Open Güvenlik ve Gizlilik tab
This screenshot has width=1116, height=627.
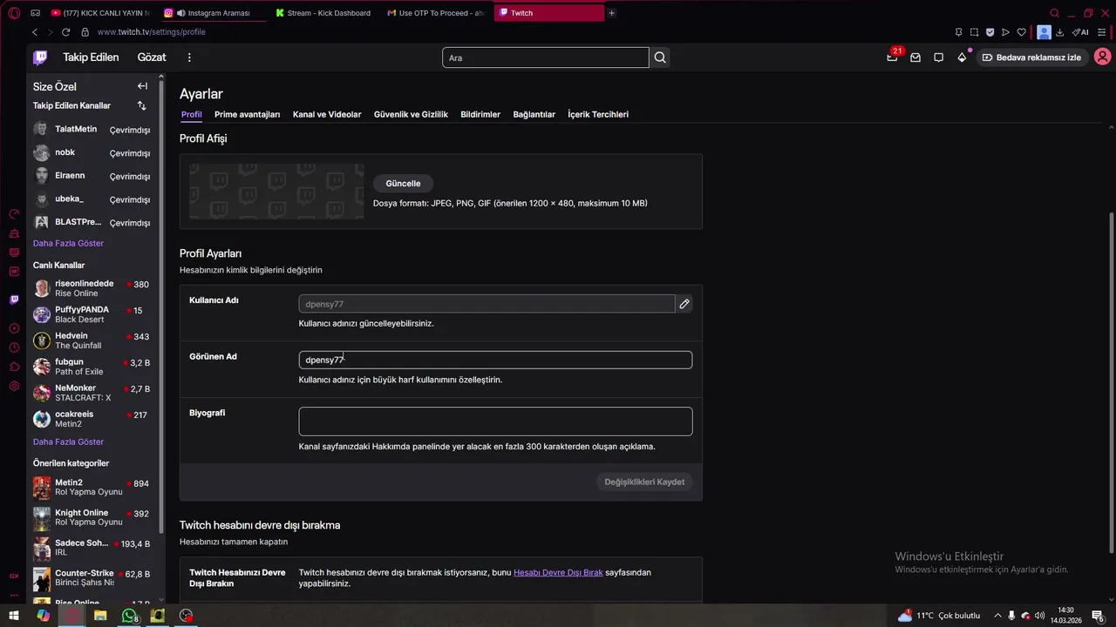[x=411, y=114]
